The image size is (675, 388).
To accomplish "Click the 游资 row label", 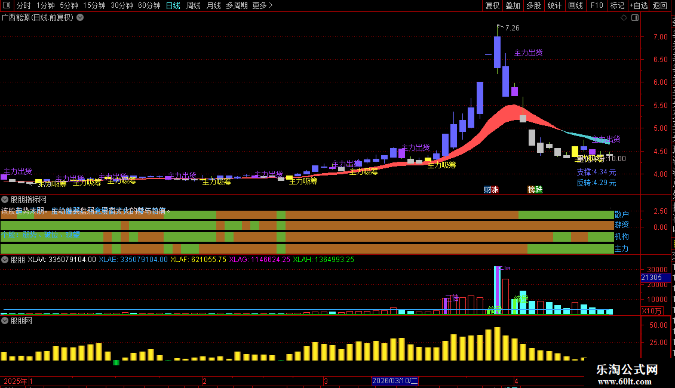I will pos(622,225).
